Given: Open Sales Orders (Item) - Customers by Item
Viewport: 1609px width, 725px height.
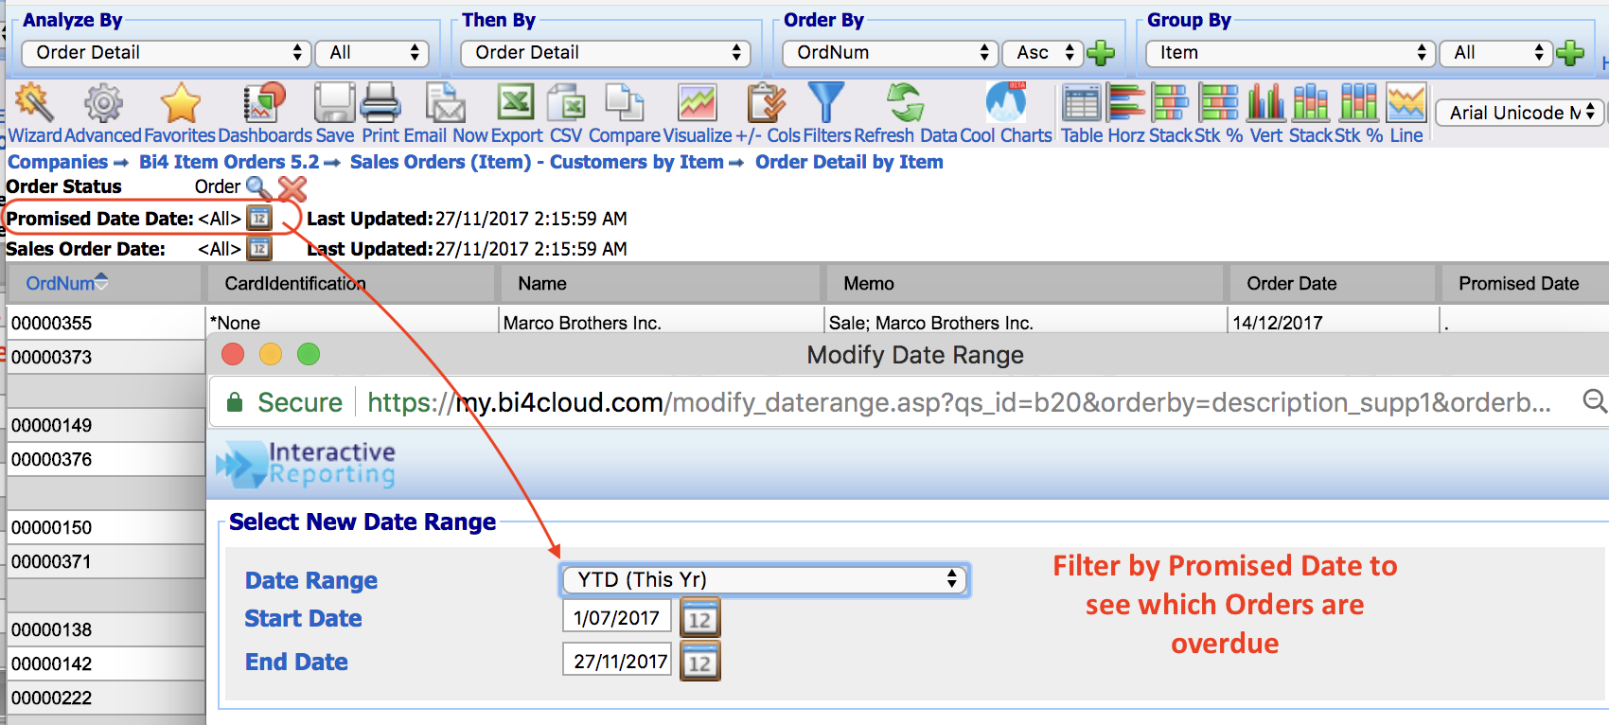Looking at the screenshot, I should (537, 162).
